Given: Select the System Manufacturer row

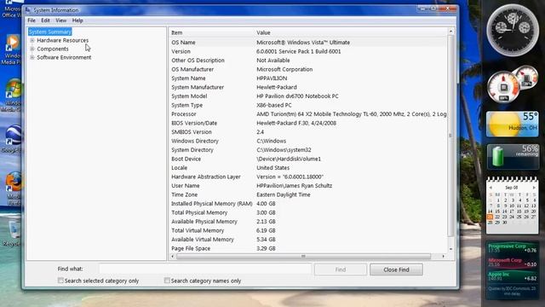Looking at the screenshot, I should [308, 87].
